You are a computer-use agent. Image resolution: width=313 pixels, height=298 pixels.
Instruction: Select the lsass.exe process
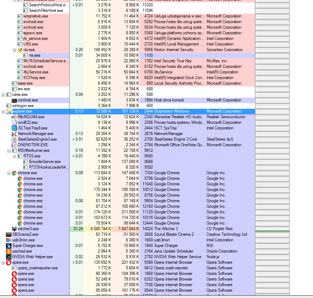point(127,83)
